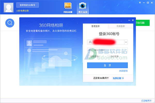The image size is (155, 103).
Task: Open the 免费注册 link
Action: (x=118, y=78)
